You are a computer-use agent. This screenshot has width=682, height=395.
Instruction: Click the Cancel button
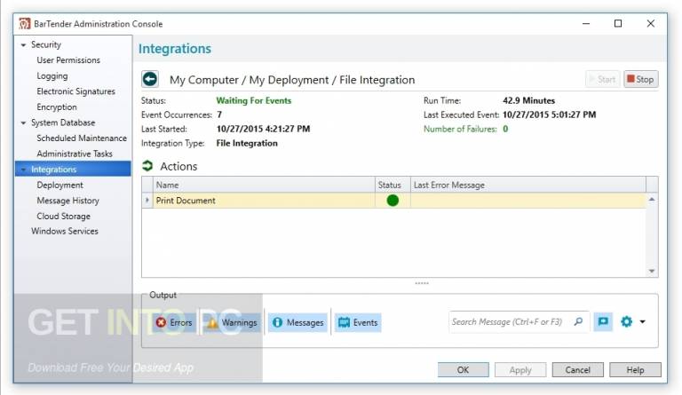[577, 370]
